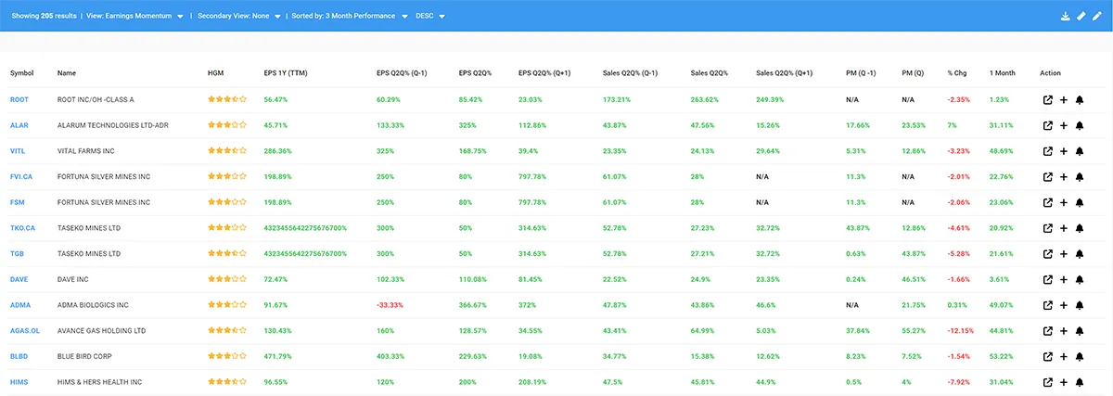This screenshot has height=396, width=1113.
Task: Set alert bell for ALAR
Action: [1080, 124]
